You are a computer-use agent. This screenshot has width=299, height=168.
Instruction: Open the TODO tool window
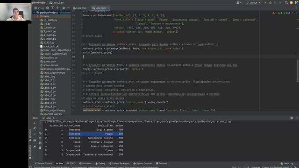[x=71, y=163]
